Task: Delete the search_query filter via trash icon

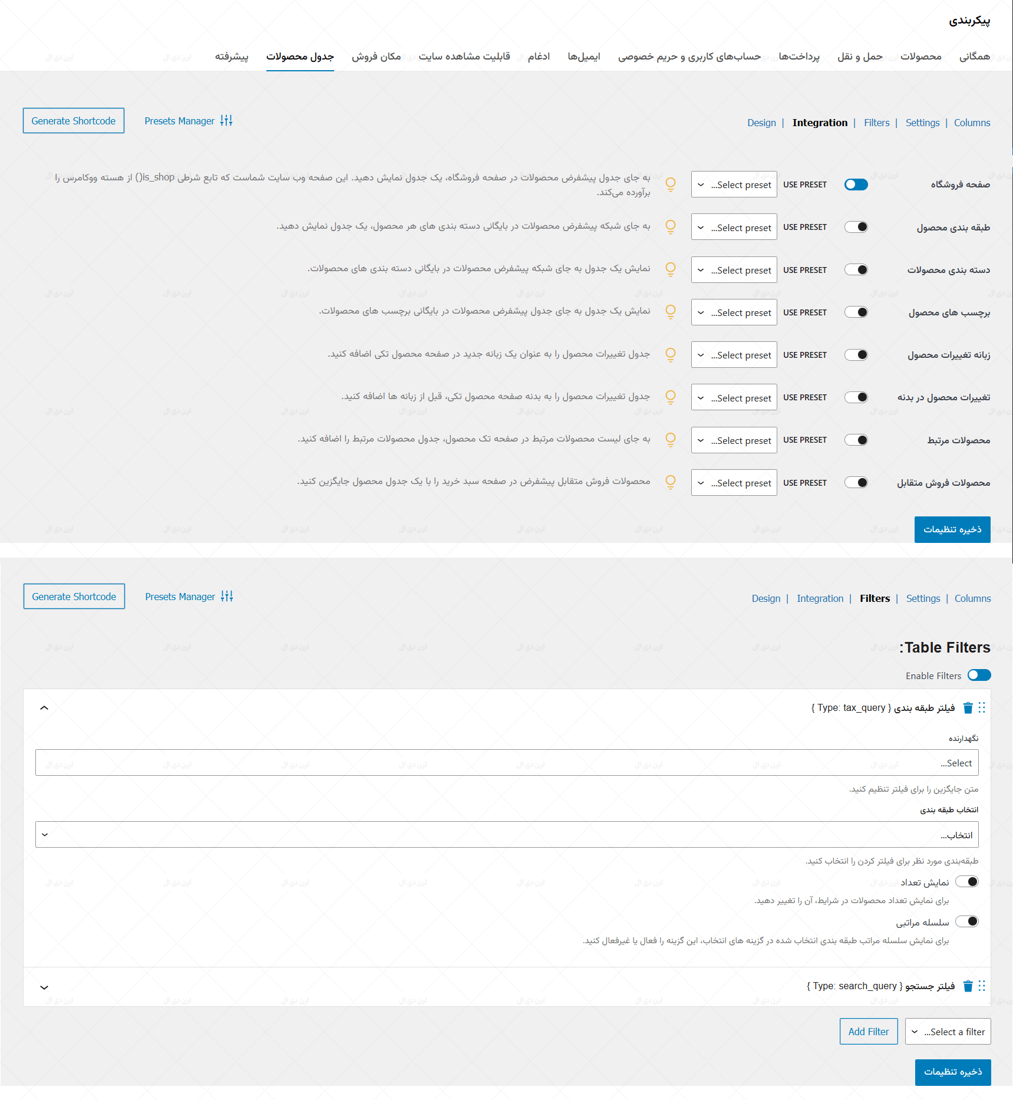Action: [967, 986]
